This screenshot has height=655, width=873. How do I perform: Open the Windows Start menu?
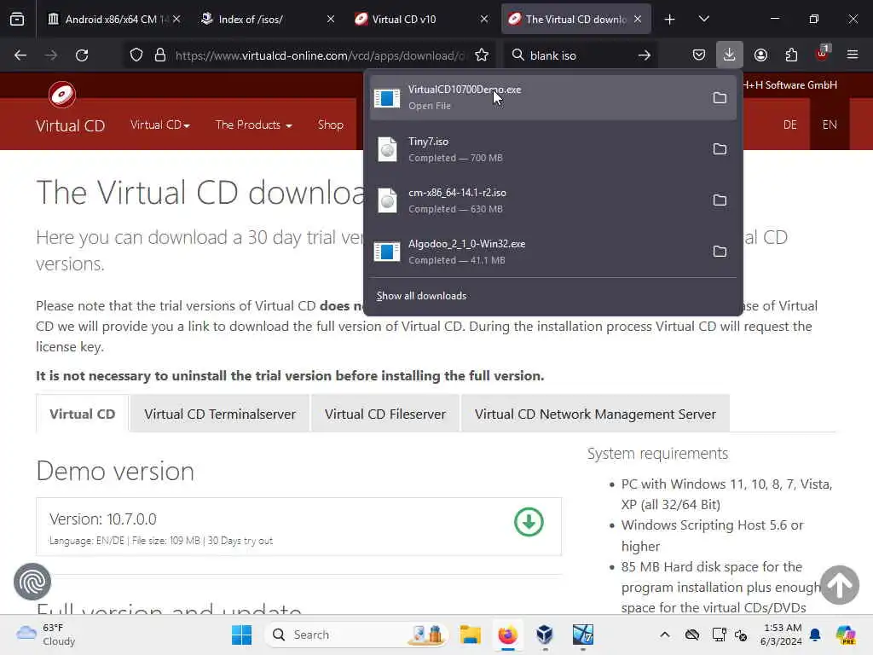(241, 635)
